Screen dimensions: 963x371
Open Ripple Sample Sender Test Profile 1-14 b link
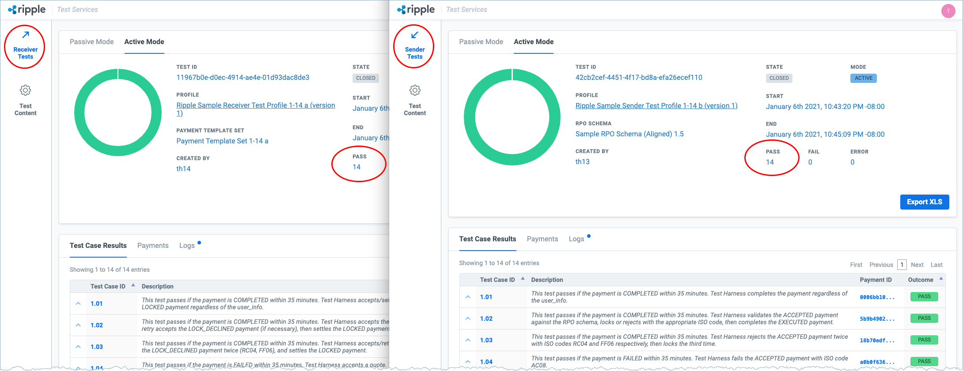pyautogui.click(x=656, y=105)
